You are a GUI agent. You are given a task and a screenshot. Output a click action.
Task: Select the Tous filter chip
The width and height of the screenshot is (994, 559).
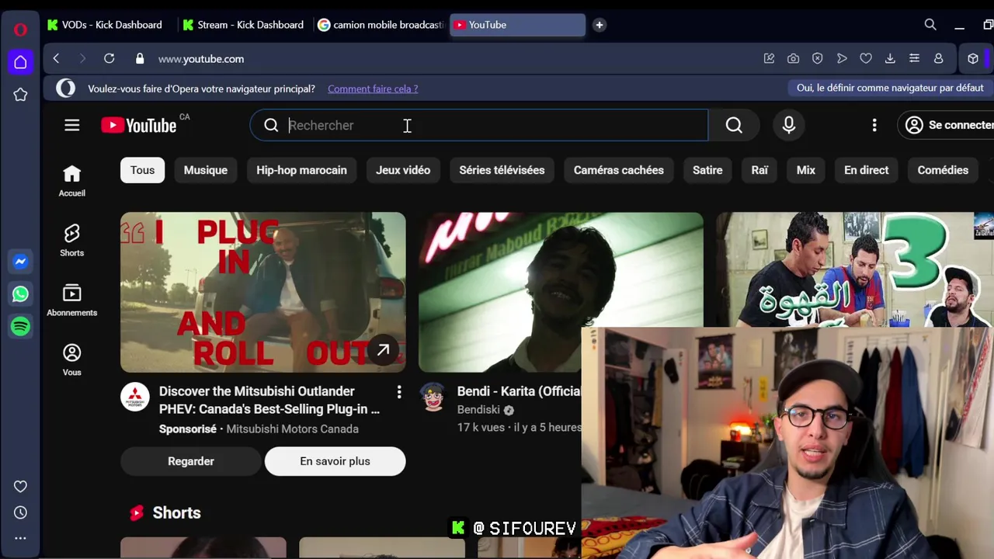tap(142, 170)
